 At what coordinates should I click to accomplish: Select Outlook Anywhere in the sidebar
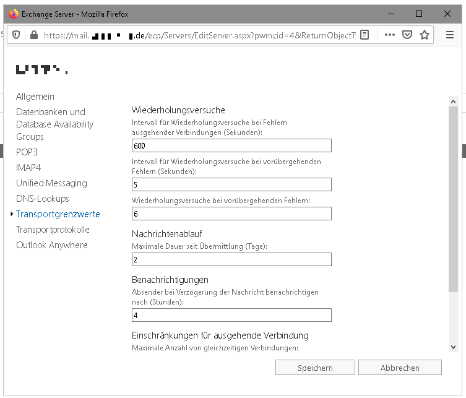point(52,245)
